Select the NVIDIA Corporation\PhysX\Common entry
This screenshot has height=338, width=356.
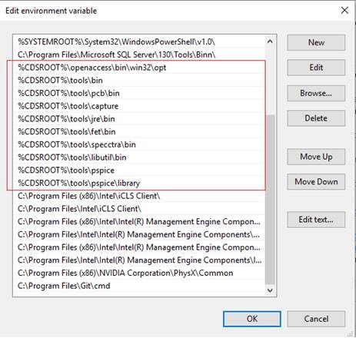tap(138, 273)
